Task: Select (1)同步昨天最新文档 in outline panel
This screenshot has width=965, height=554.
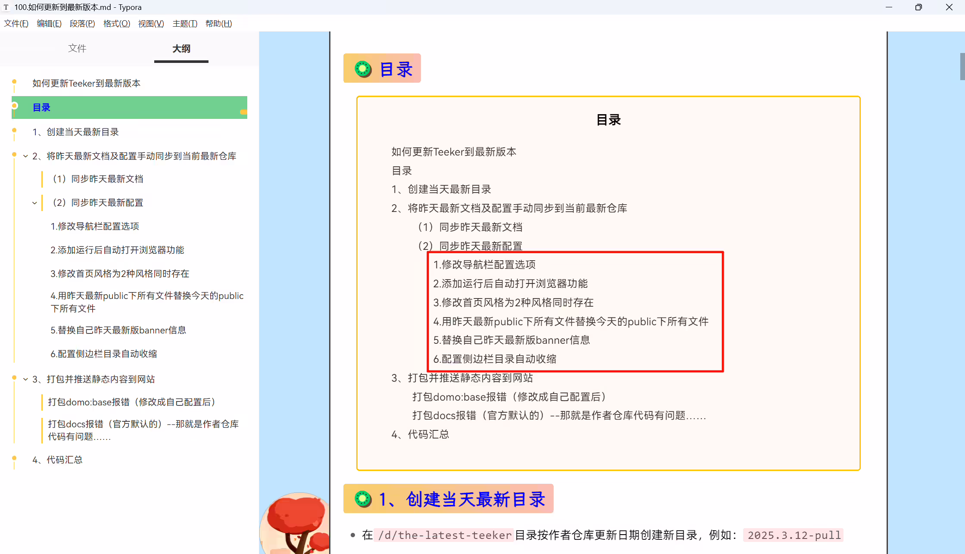Action: (98, 179)
